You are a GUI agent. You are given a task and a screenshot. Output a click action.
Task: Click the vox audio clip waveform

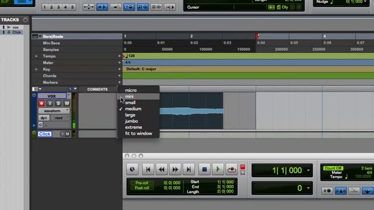(x=192, y=111)
